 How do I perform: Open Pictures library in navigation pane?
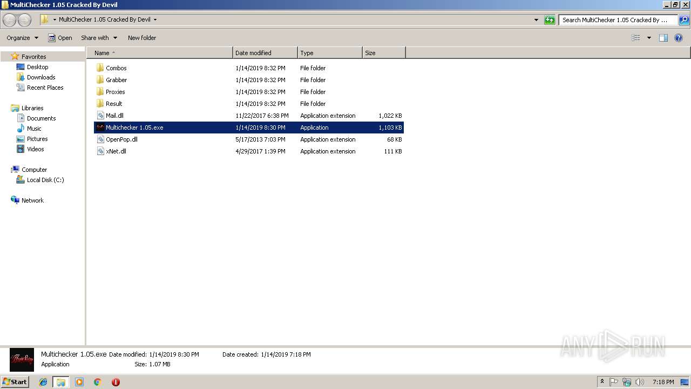(x=37, y=139)
